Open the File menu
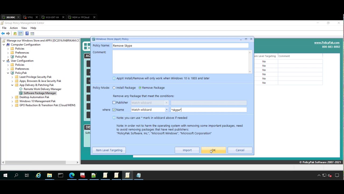344x194 pixels. (x=4, y=28)
